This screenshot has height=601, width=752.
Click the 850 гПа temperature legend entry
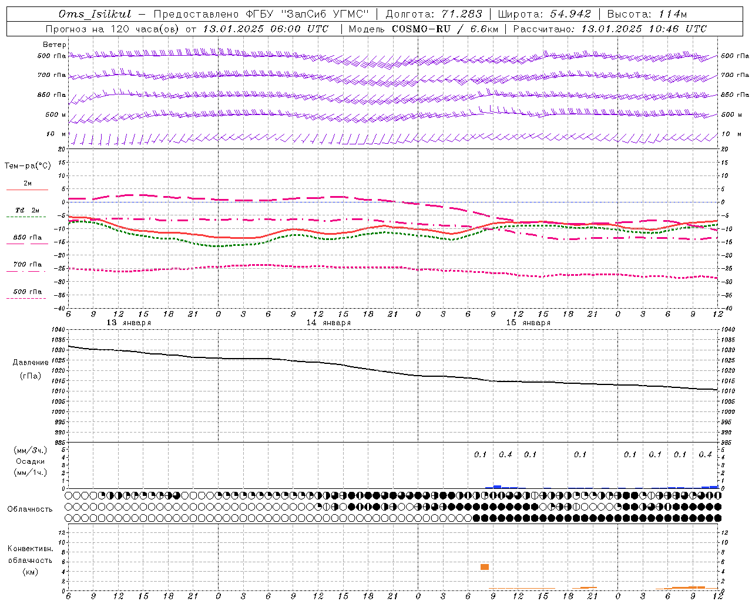point(27,239)
